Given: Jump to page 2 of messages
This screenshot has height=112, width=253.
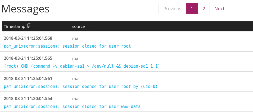Looking at the screenshot, I should 204,9.
